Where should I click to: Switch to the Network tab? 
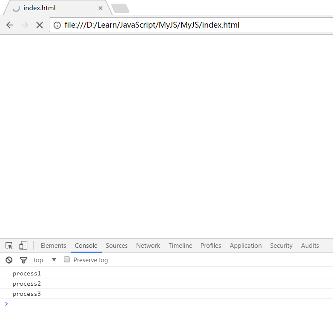148,246
